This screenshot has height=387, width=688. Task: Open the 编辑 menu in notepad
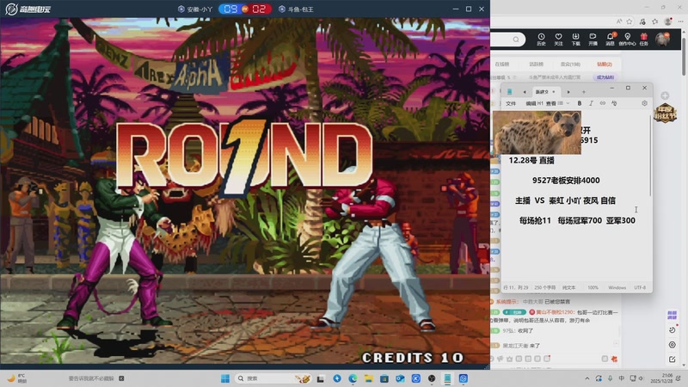pyautogui.click(x=531, y=103)
